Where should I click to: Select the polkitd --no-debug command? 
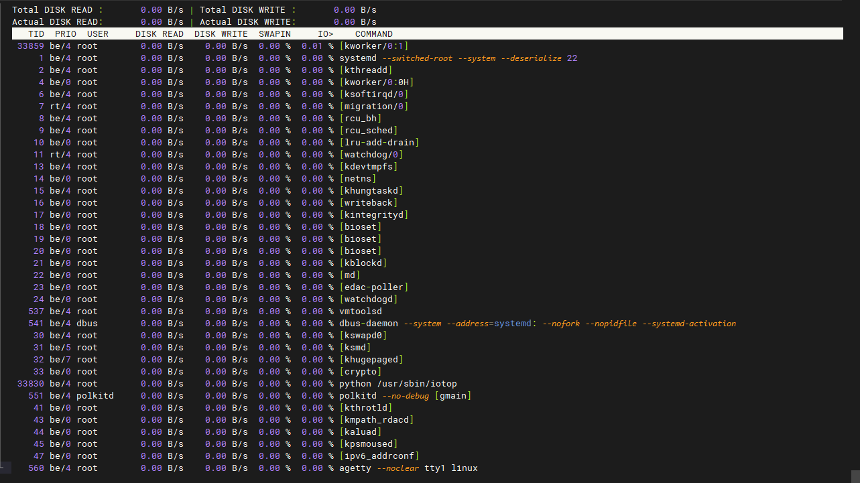click(x=405, y=396)
